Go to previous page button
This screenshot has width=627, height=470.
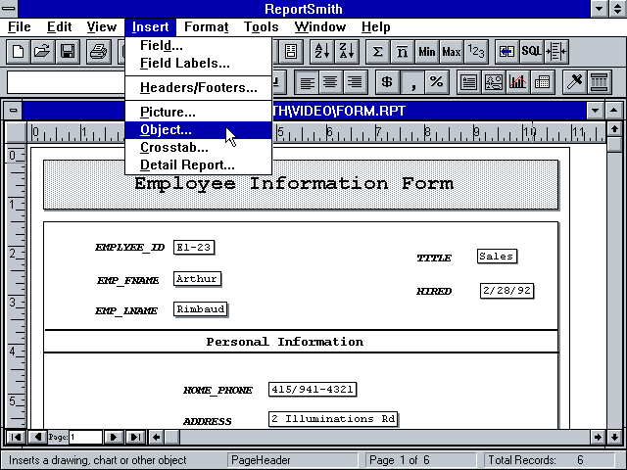[37, 438]
